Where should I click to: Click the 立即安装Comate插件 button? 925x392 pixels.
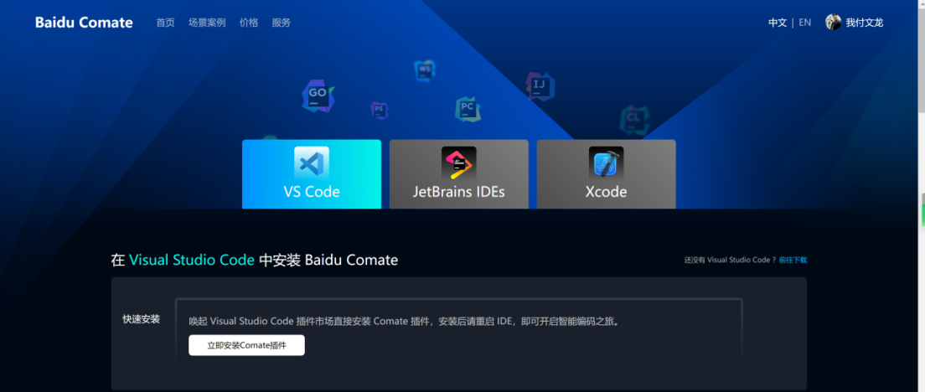(246, 345)
